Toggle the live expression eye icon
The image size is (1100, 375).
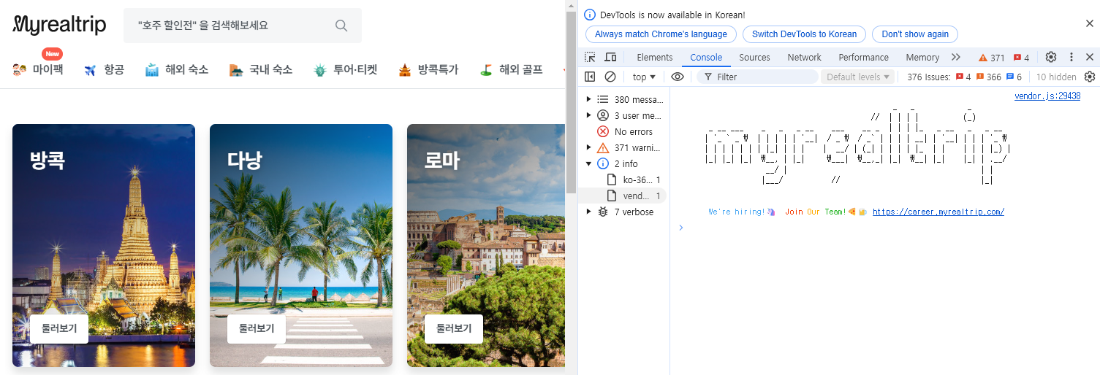pyautogui.click(x=678, y=77)
